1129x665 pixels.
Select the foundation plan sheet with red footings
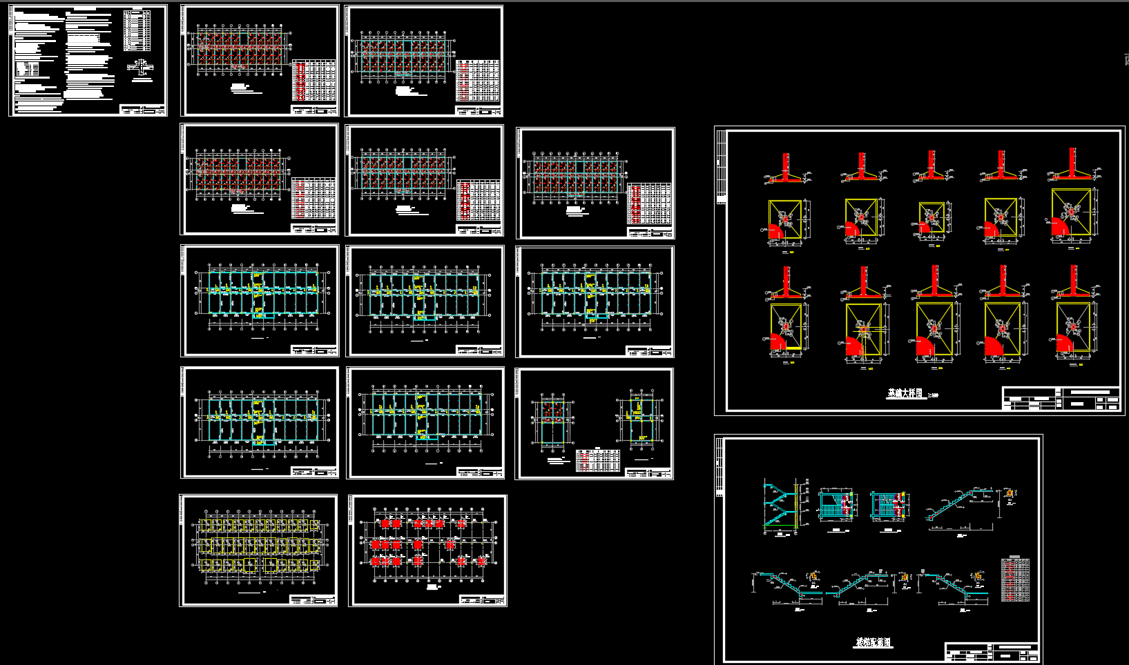pyautogui.click(x=427, y=550)
